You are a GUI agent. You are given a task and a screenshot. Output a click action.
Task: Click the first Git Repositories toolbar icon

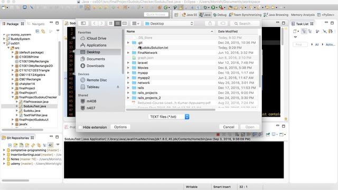click(10, 145)
